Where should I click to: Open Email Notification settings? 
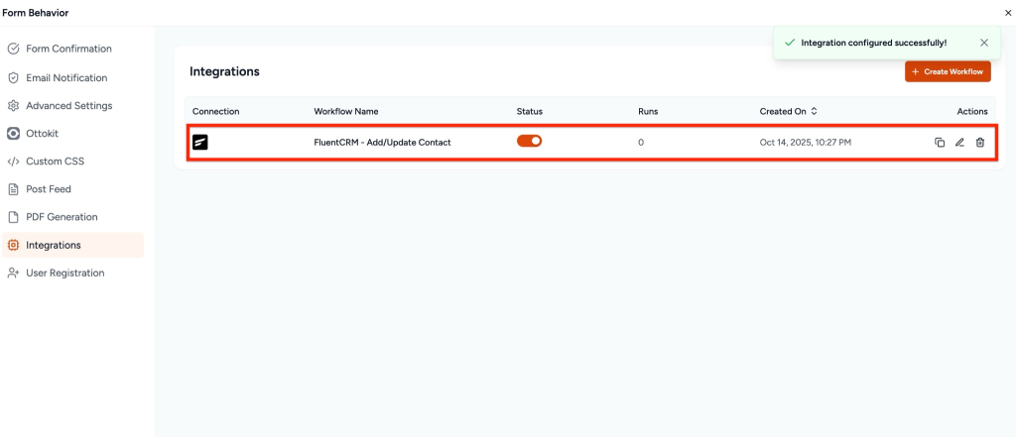click(x=72, y=77)
